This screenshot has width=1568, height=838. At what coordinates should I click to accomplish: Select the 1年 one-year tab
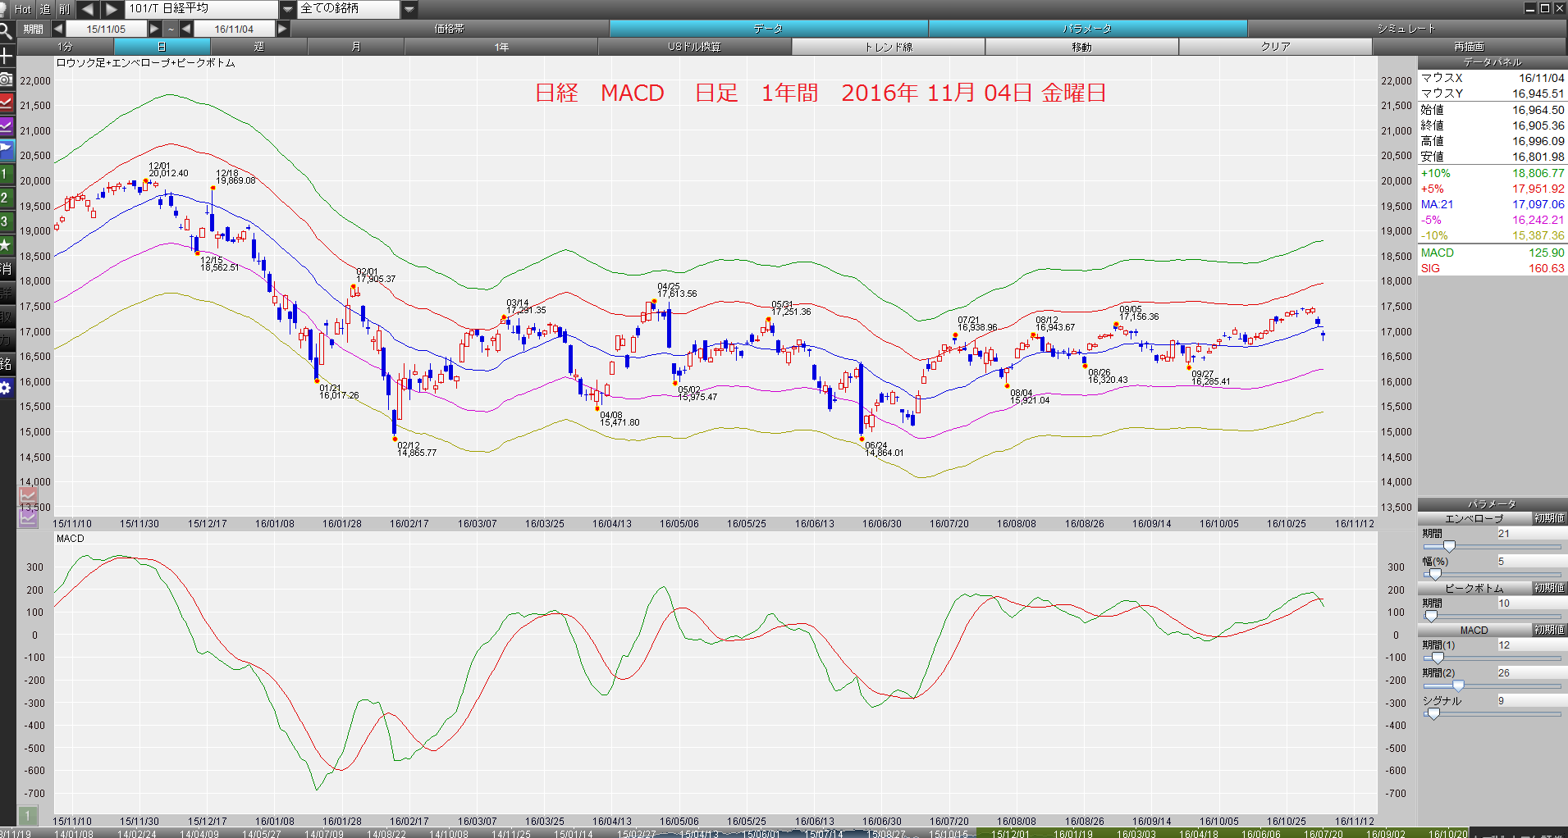tap(501, 47)
